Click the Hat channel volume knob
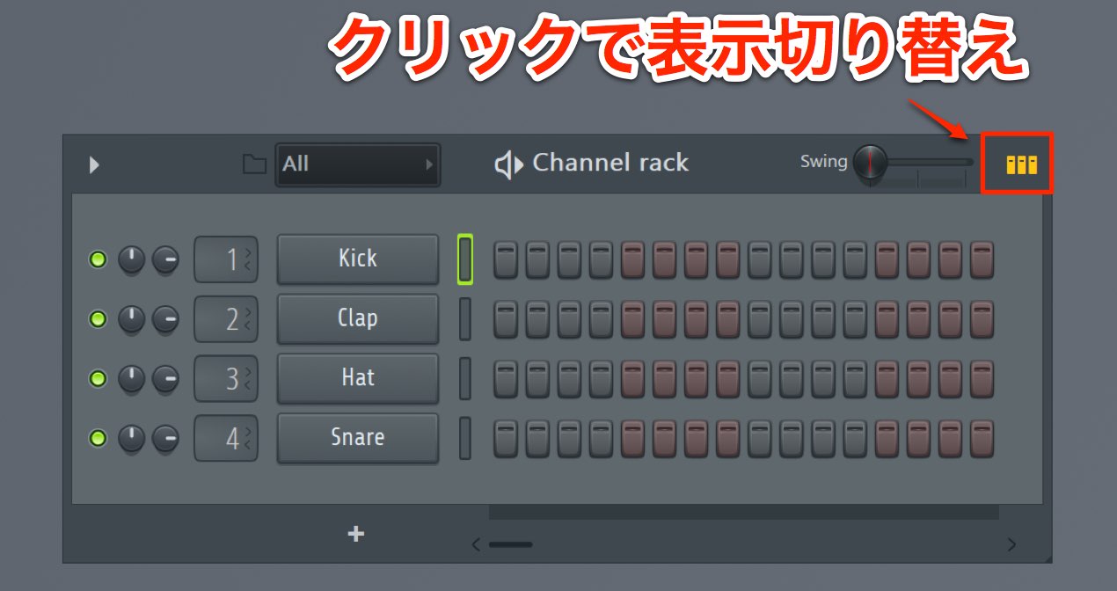1117x591 pixels. pyautogui.click(x=165, y=378)
